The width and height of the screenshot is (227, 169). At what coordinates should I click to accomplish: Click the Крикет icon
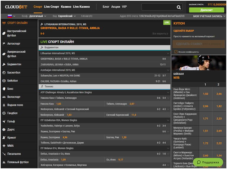pos(4,138)
